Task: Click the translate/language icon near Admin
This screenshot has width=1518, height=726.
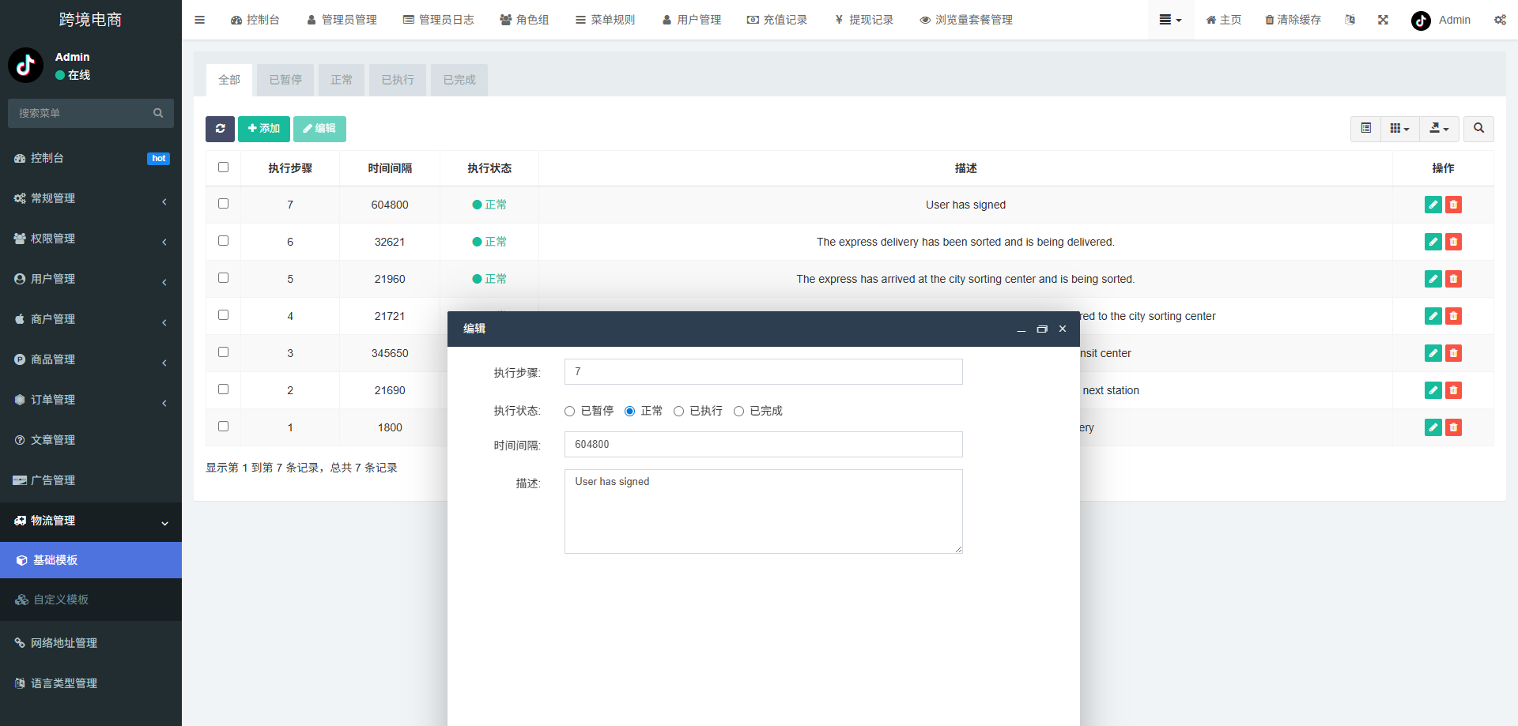Action: (1350, 20)
